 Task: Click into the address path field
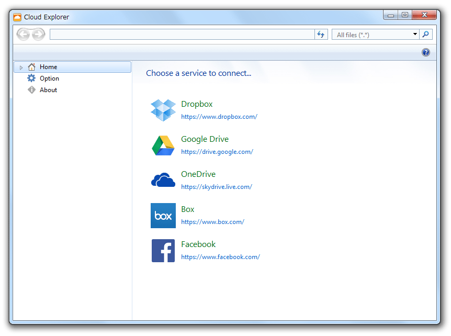pos(182,35)
